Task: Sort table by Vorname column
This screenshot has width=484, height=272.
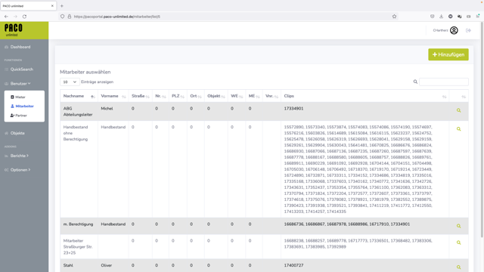Action: [113, 96]
